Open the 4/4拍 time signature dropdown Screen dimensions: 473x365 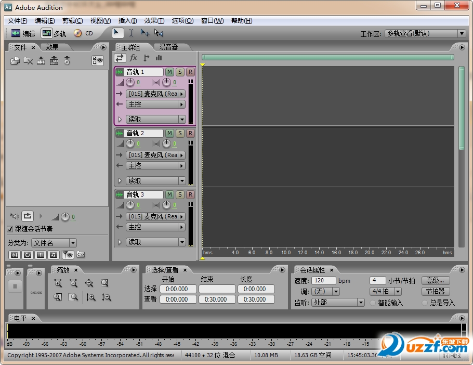point(385,292)
